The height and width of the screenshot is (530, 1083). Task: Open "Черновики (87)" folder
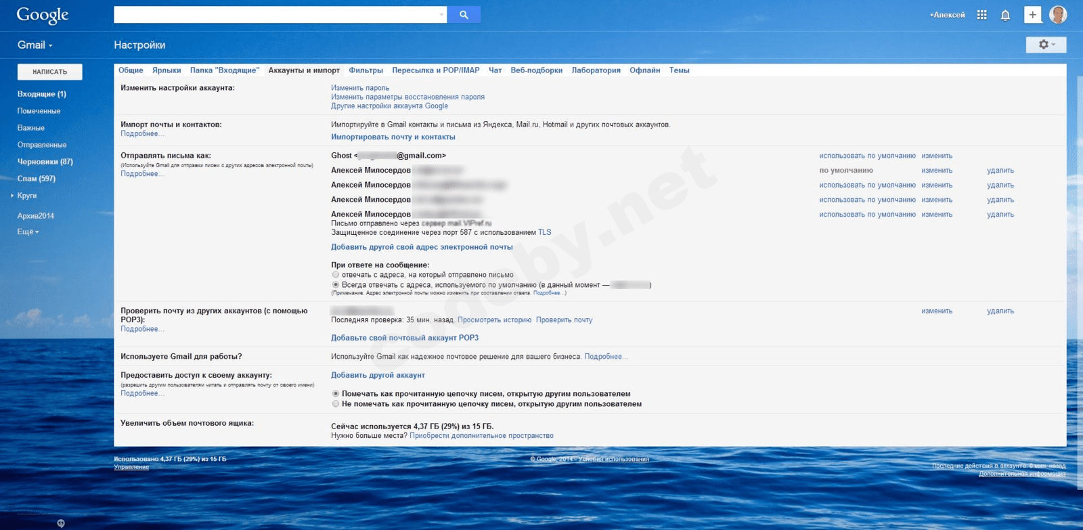[x=45, y=162]
